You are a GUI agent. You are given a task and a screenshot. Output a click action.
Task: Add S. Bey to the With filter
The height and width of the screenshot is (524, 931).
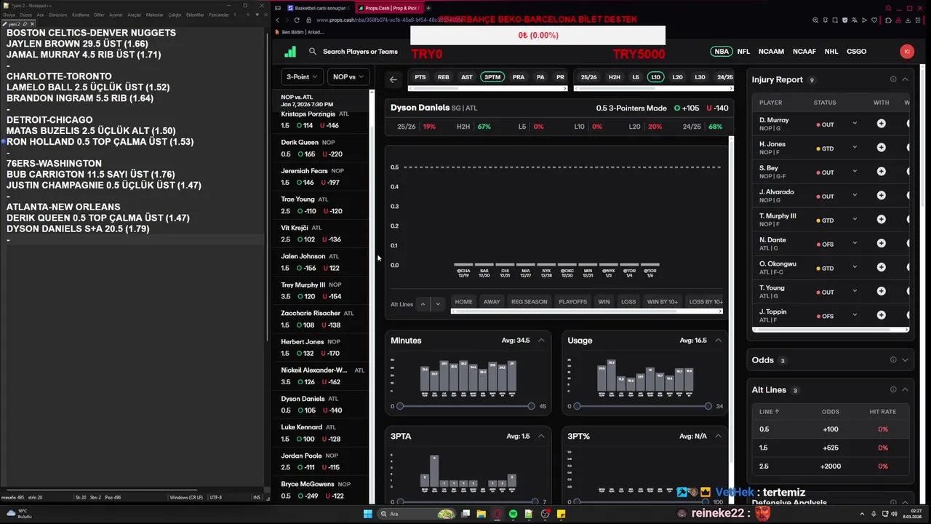(x=881, y=172)
